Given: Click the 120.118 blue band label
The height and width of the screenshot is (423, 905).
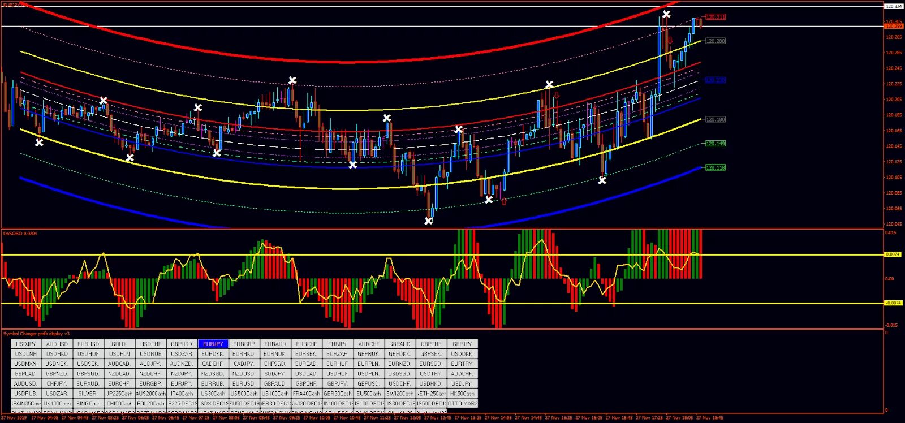Looking at the screenshot, I should (x=716, y=167).
